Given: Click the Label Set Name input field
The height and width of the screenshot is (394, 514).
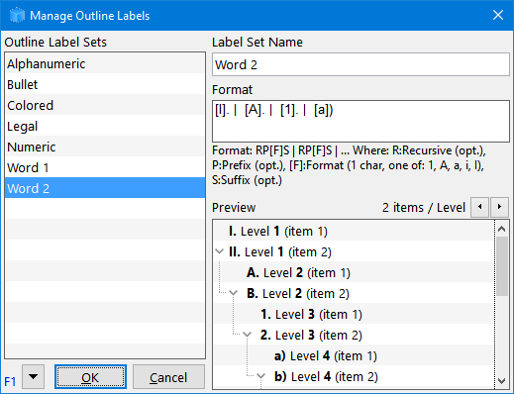Looking at the screenshot, I should point(360,64).
